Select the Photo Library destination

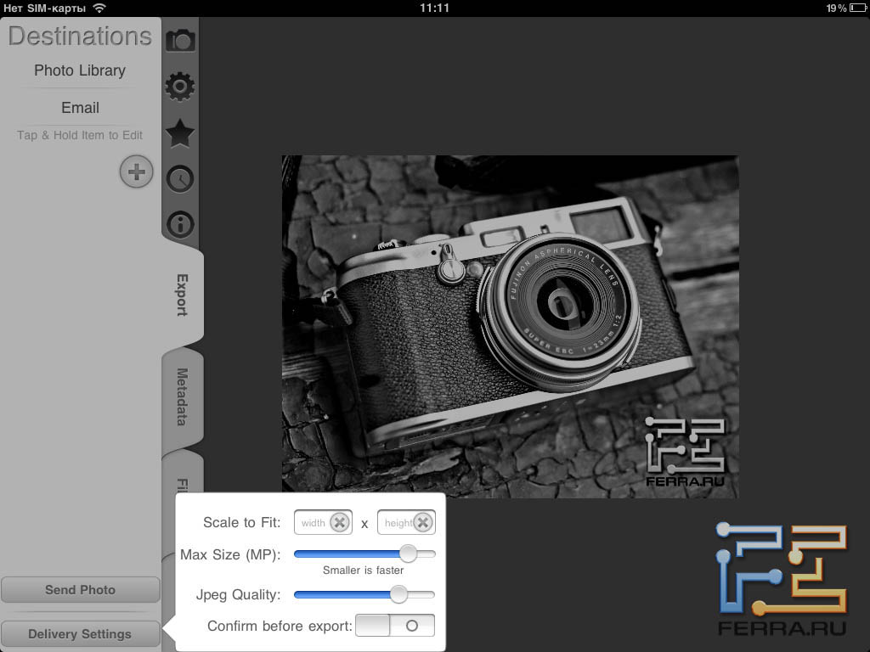(x=80, y=70)
